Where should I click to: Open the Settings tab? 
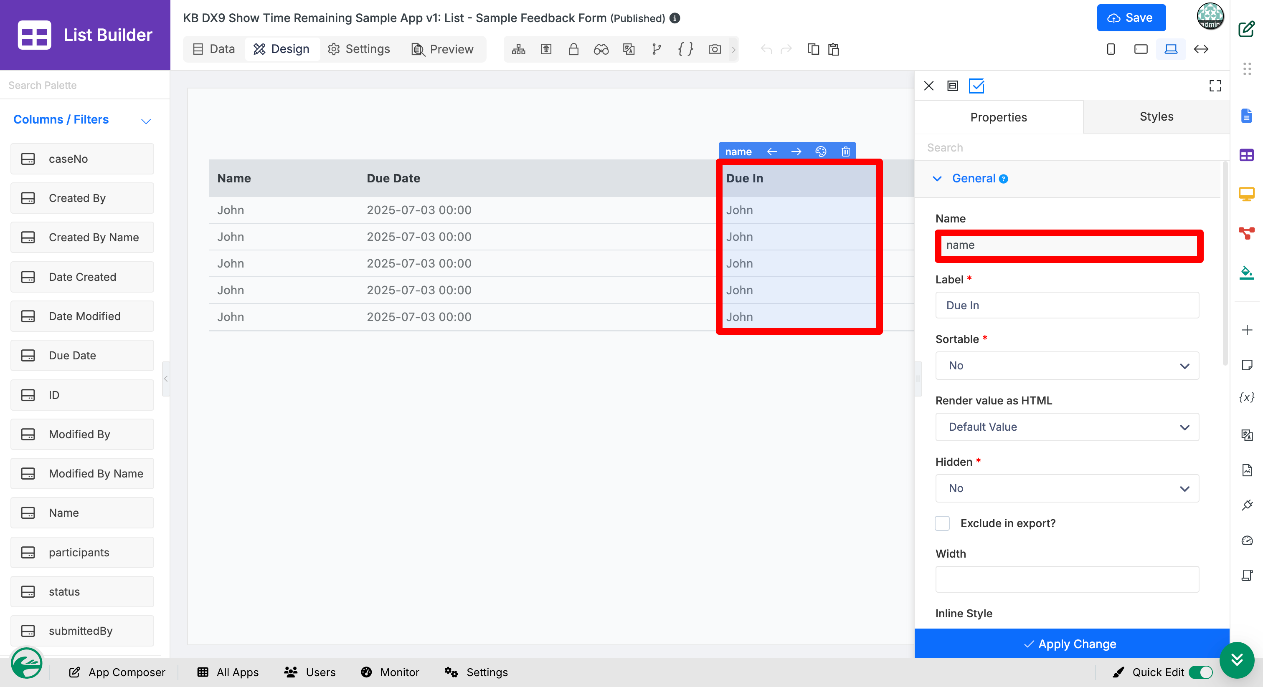click(359, 49)
